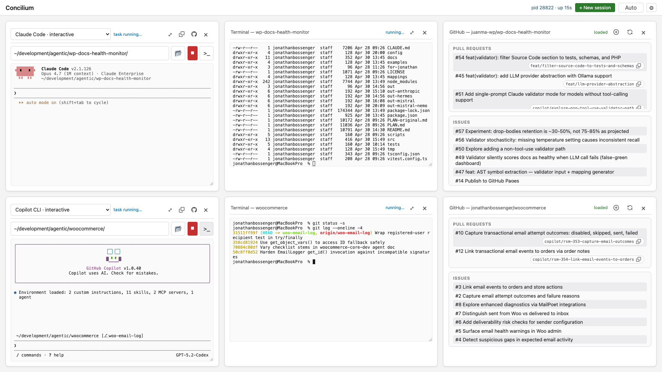Viewport: 662px width, 372px height.
Task: Open the Copilot CLI · interactive dropdown
Action: (x=61, y=210)
